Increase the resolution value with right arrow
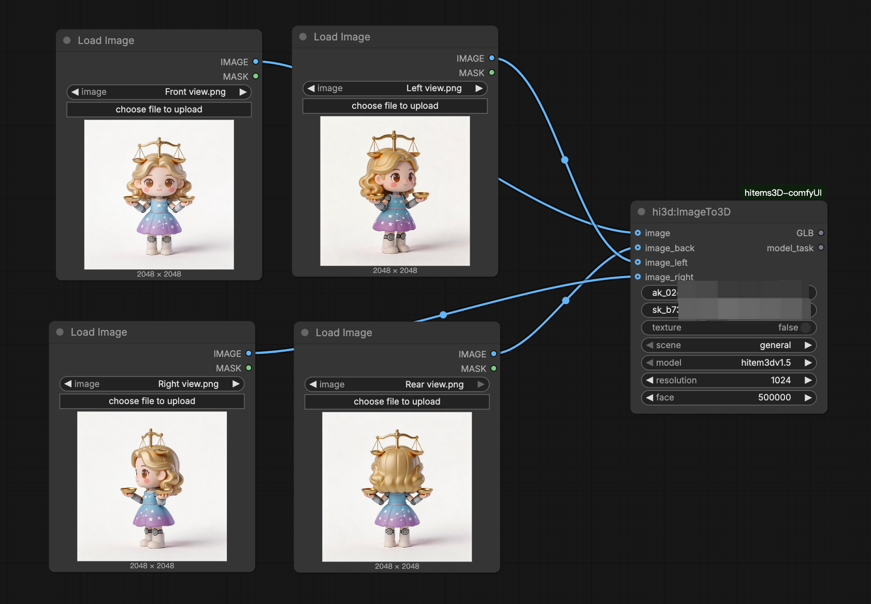The height and width of the screenshot is (604, 871). (808, 380)
